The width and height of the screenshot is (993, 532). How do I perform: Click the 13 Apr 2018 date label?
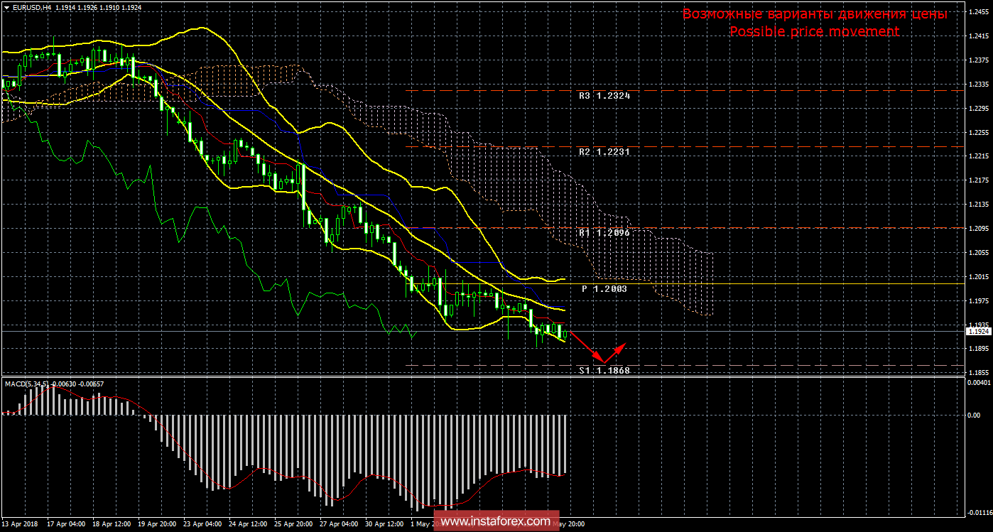tap(20, 525)
